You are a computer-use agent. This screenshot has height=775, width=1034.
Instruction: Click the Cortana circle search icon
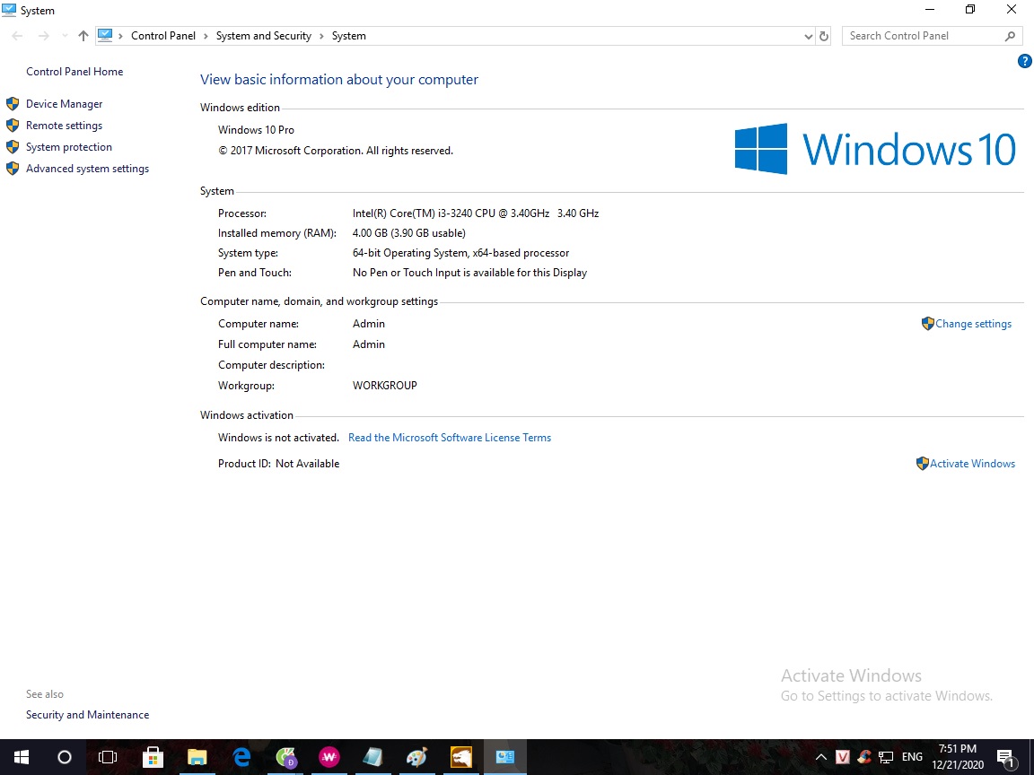65,757
